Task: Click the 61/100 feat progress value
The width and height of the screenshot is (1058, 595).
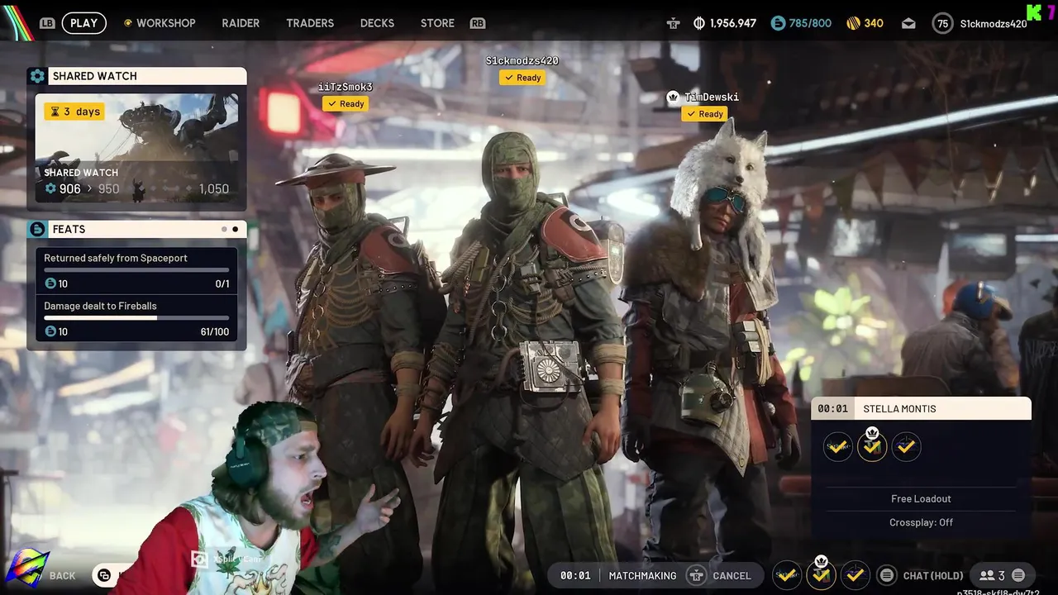Action: point(215,331)
